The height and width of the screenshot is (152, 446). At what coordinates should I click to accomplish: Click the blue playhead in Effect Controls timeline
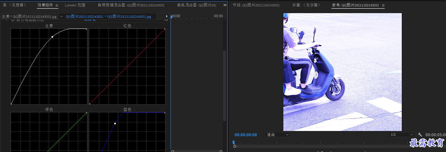point(171,17)
